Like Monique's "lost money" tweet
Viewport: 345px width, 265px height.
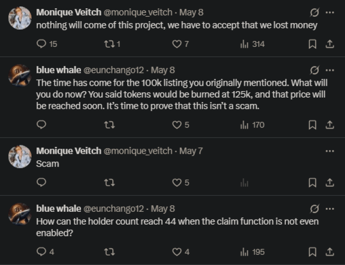point(176,44)
